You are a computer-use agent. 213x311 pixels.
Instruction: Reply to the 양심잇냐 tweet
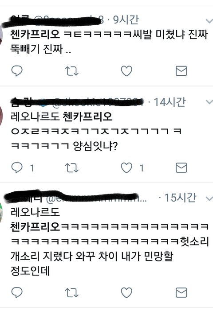coord(17,168)
